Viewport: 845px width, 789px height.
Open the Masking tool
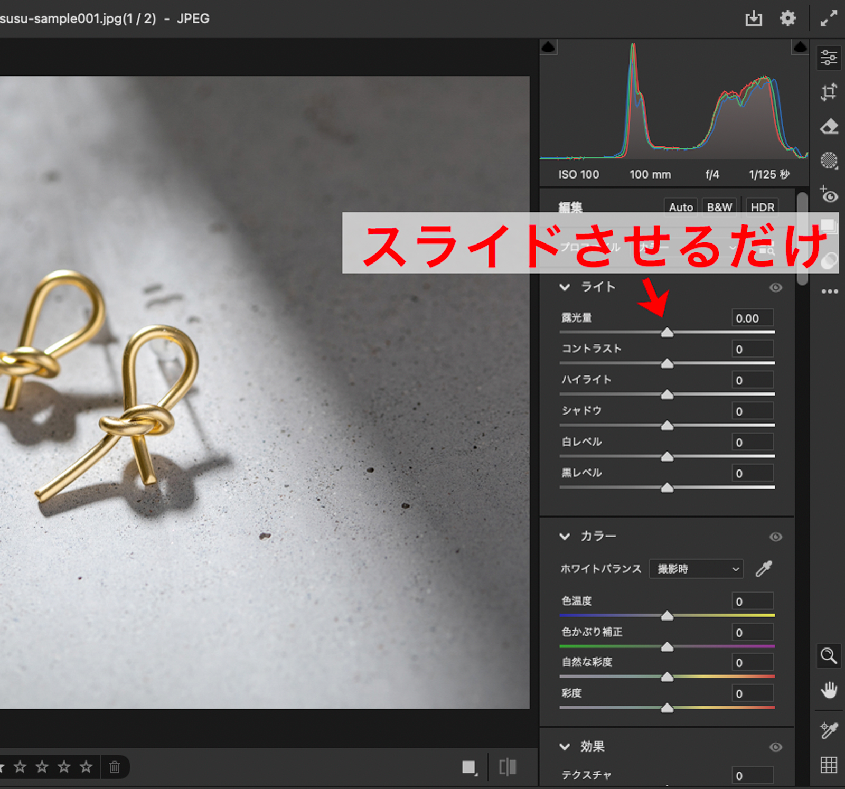829,161
